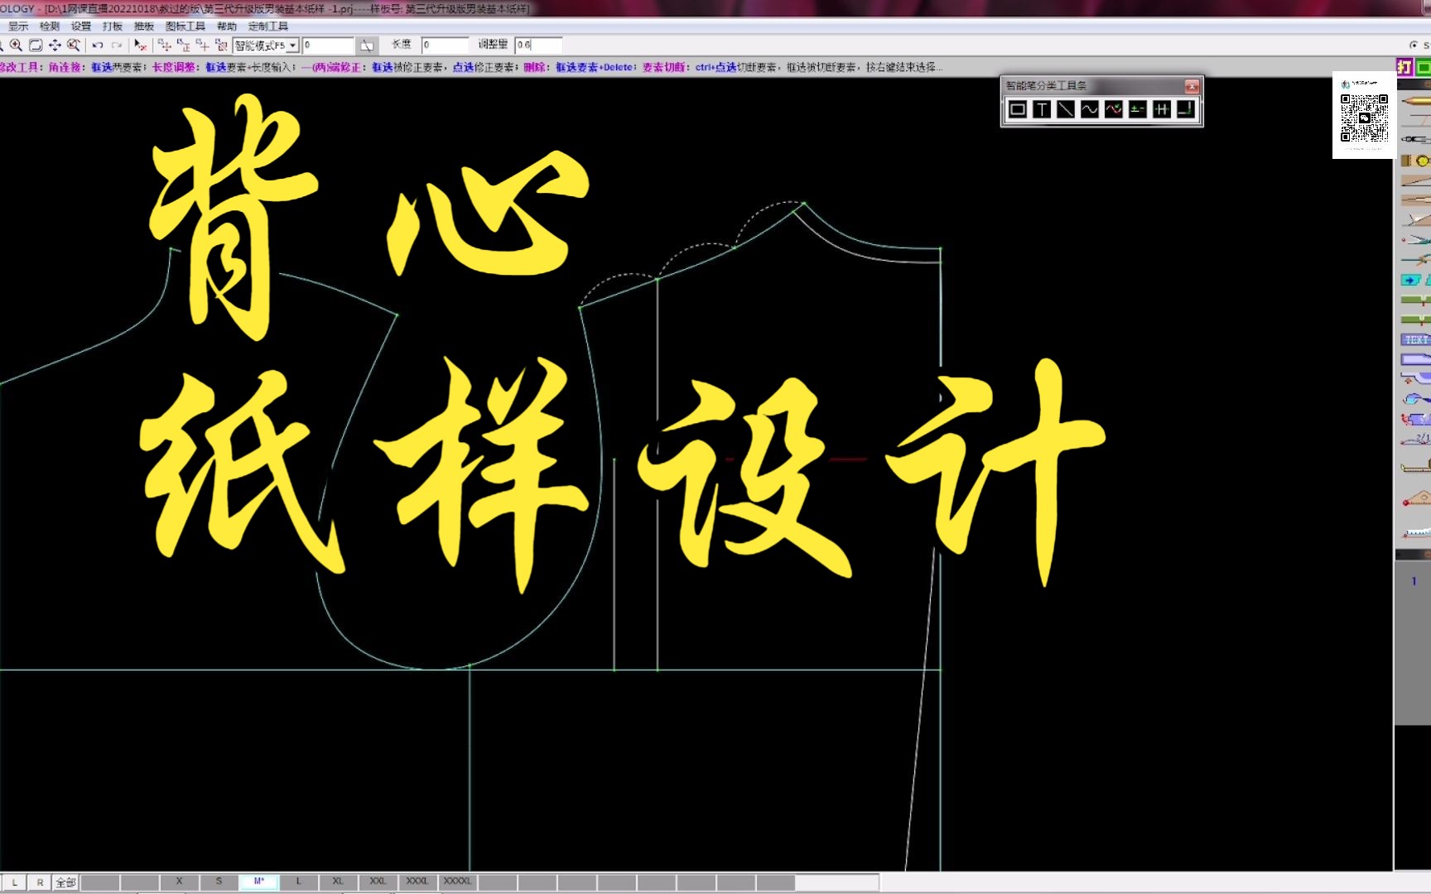Click the pencil tool in right sidebar
1431x894 pixels.
(x=1415, y=101)
